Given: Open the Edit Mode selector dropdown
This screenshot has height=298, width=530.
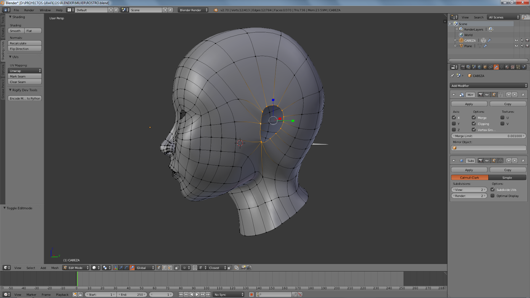Looking at the screenshot, I should coord(76,268).
